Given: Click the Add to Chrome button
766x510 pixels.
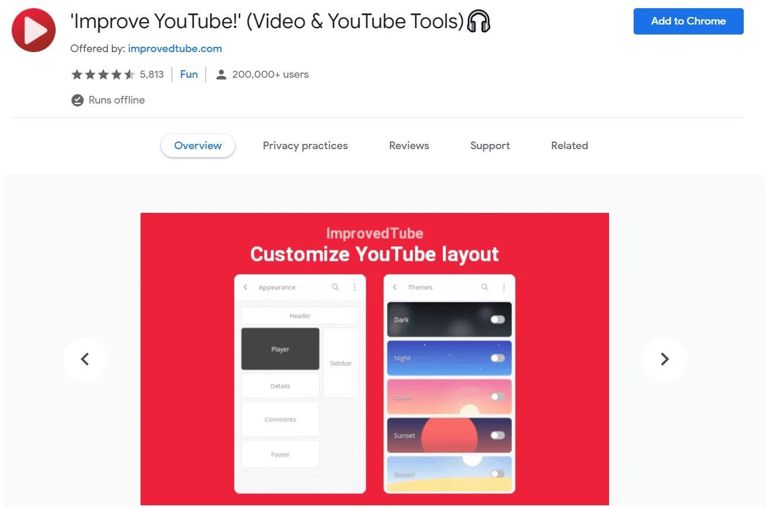Looking at the screenshot, I should click(x=688, y=21).
